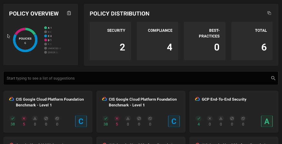Select the green A legend dot
The height and width of the screenshot is (144, 282).
click(x=45, y=28)
